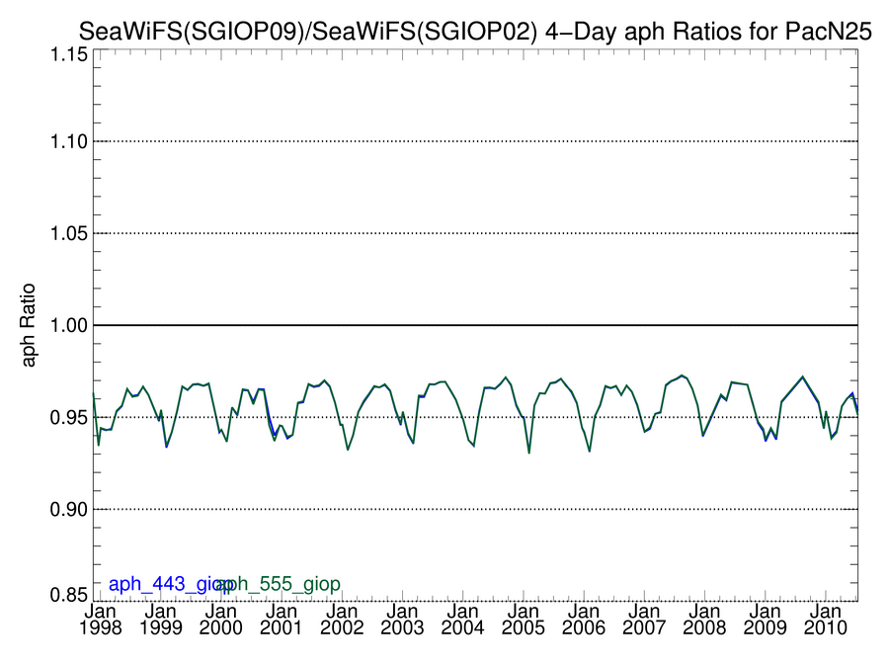Click the Jan 2008 x-axis label
Image resolution: width=889 pixels, height=667 pixels.
704,620
